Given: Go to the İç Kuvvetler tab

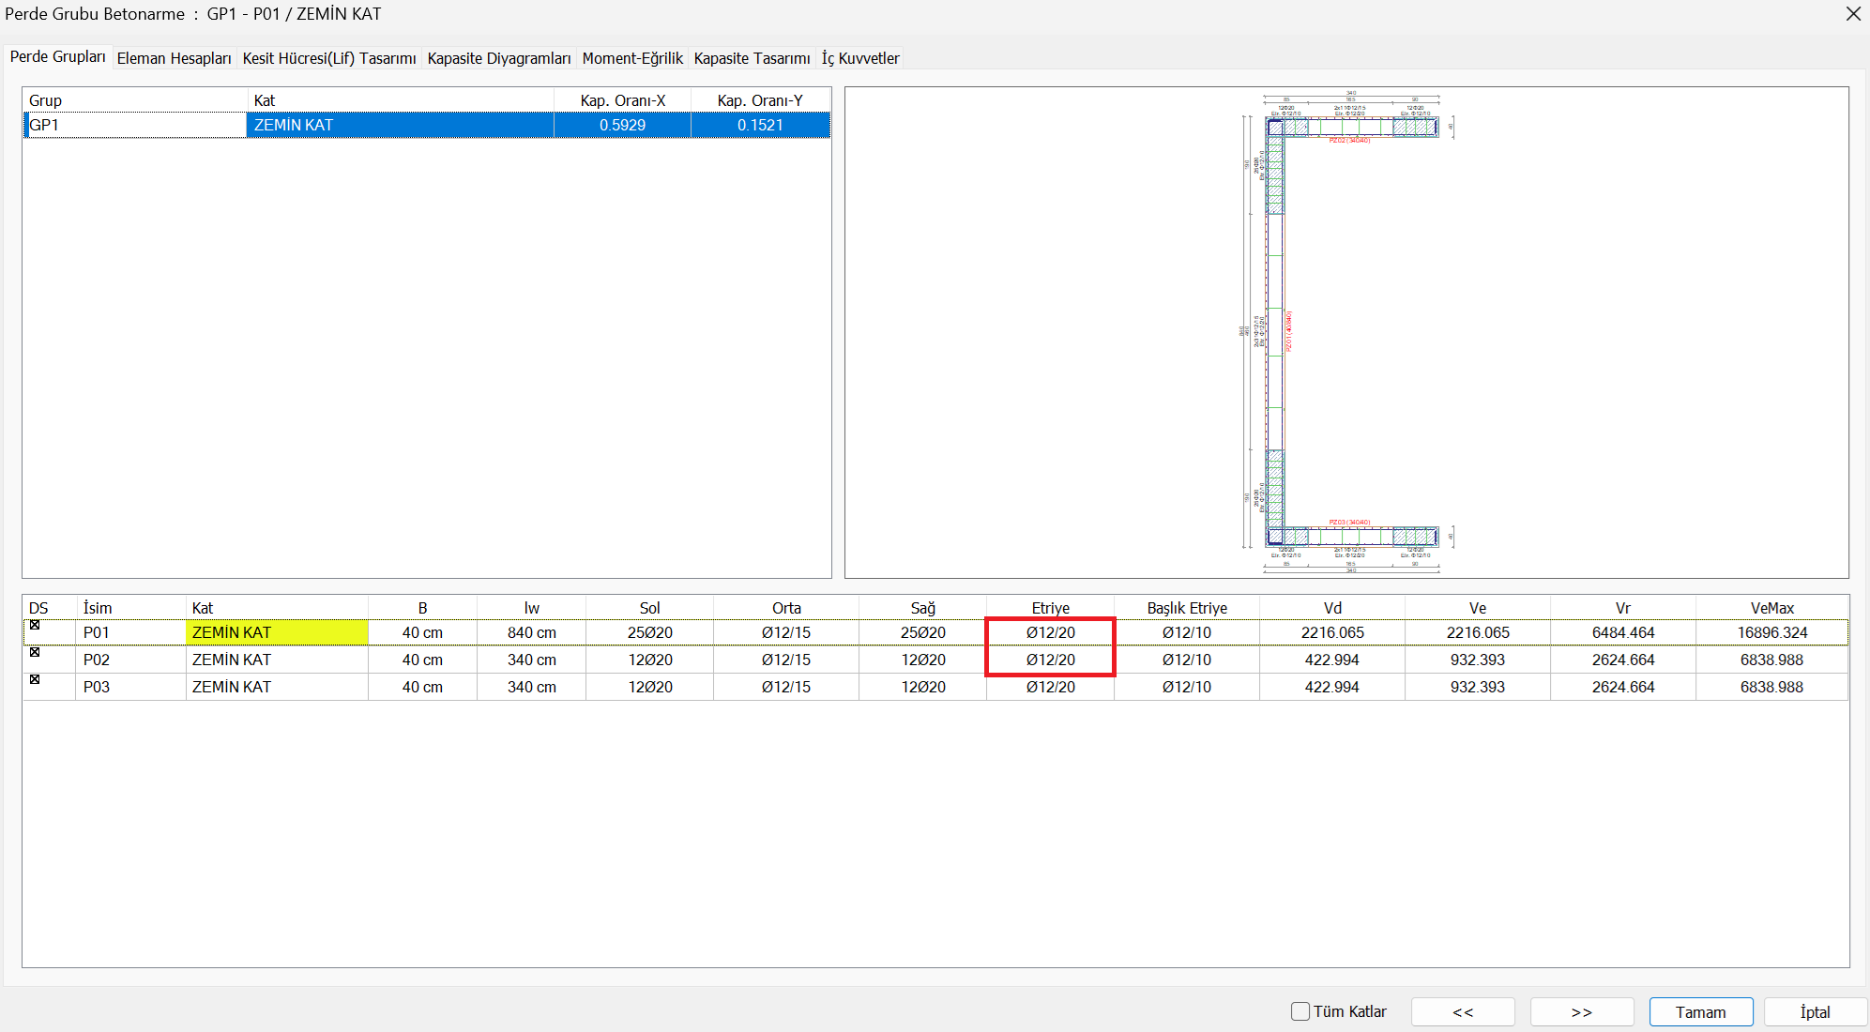Looking at the screenshot, I should click(859, 58).
